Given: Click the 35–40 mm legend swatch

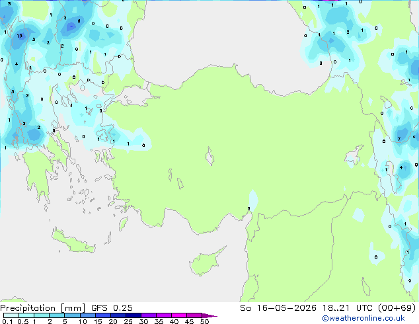Looking at the screenshot, I should click(x=163, y=315).
